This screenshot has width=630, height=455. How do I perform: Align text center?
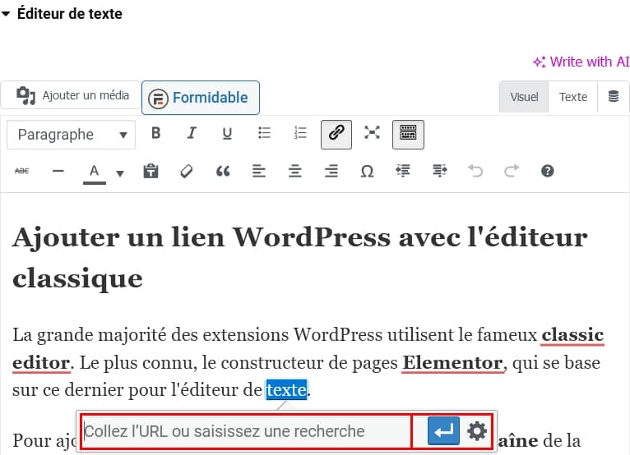point(295,171)
